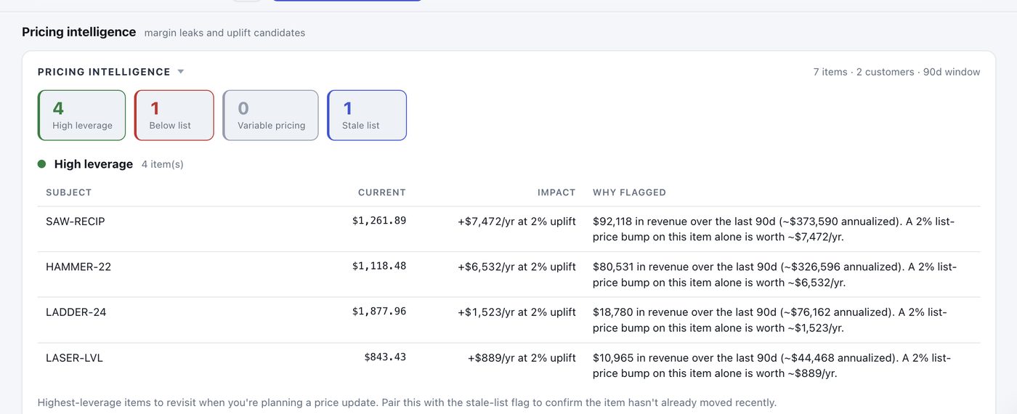Click the WHY FLAGGED column header
The height and width of the screenshot is (414, 1017).
(629, 192)
